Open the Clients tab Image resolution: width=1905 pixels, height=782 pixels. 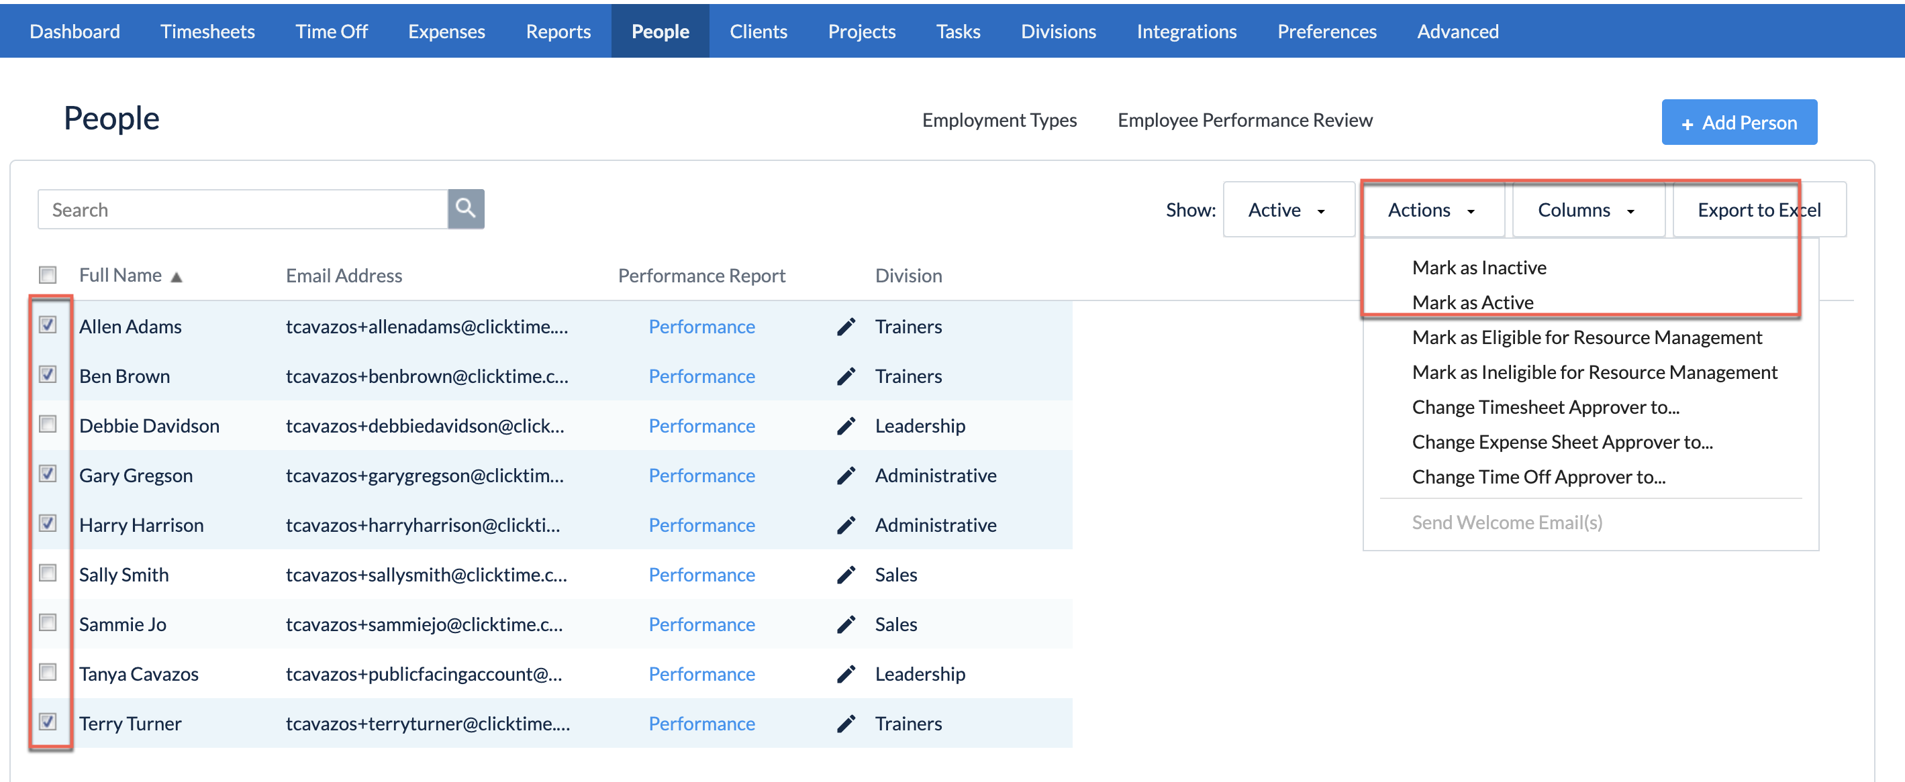(x=758, y=31)
